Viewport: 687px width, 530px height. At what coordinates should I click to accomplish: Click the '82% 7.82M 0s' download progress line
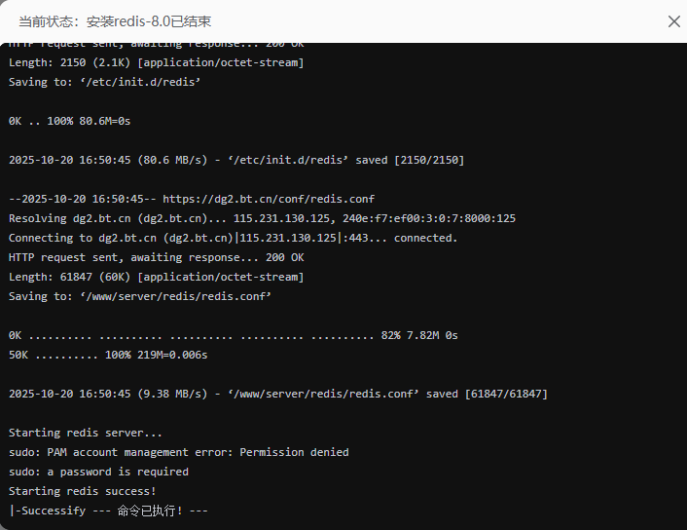[x=233, y=335]
